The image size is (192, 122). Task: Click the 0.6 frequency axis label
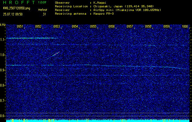click(2, 116)
